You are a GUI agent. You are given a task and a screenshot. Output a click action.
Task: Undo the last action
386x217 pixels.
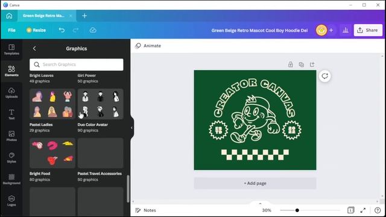(x=62, y=30)
